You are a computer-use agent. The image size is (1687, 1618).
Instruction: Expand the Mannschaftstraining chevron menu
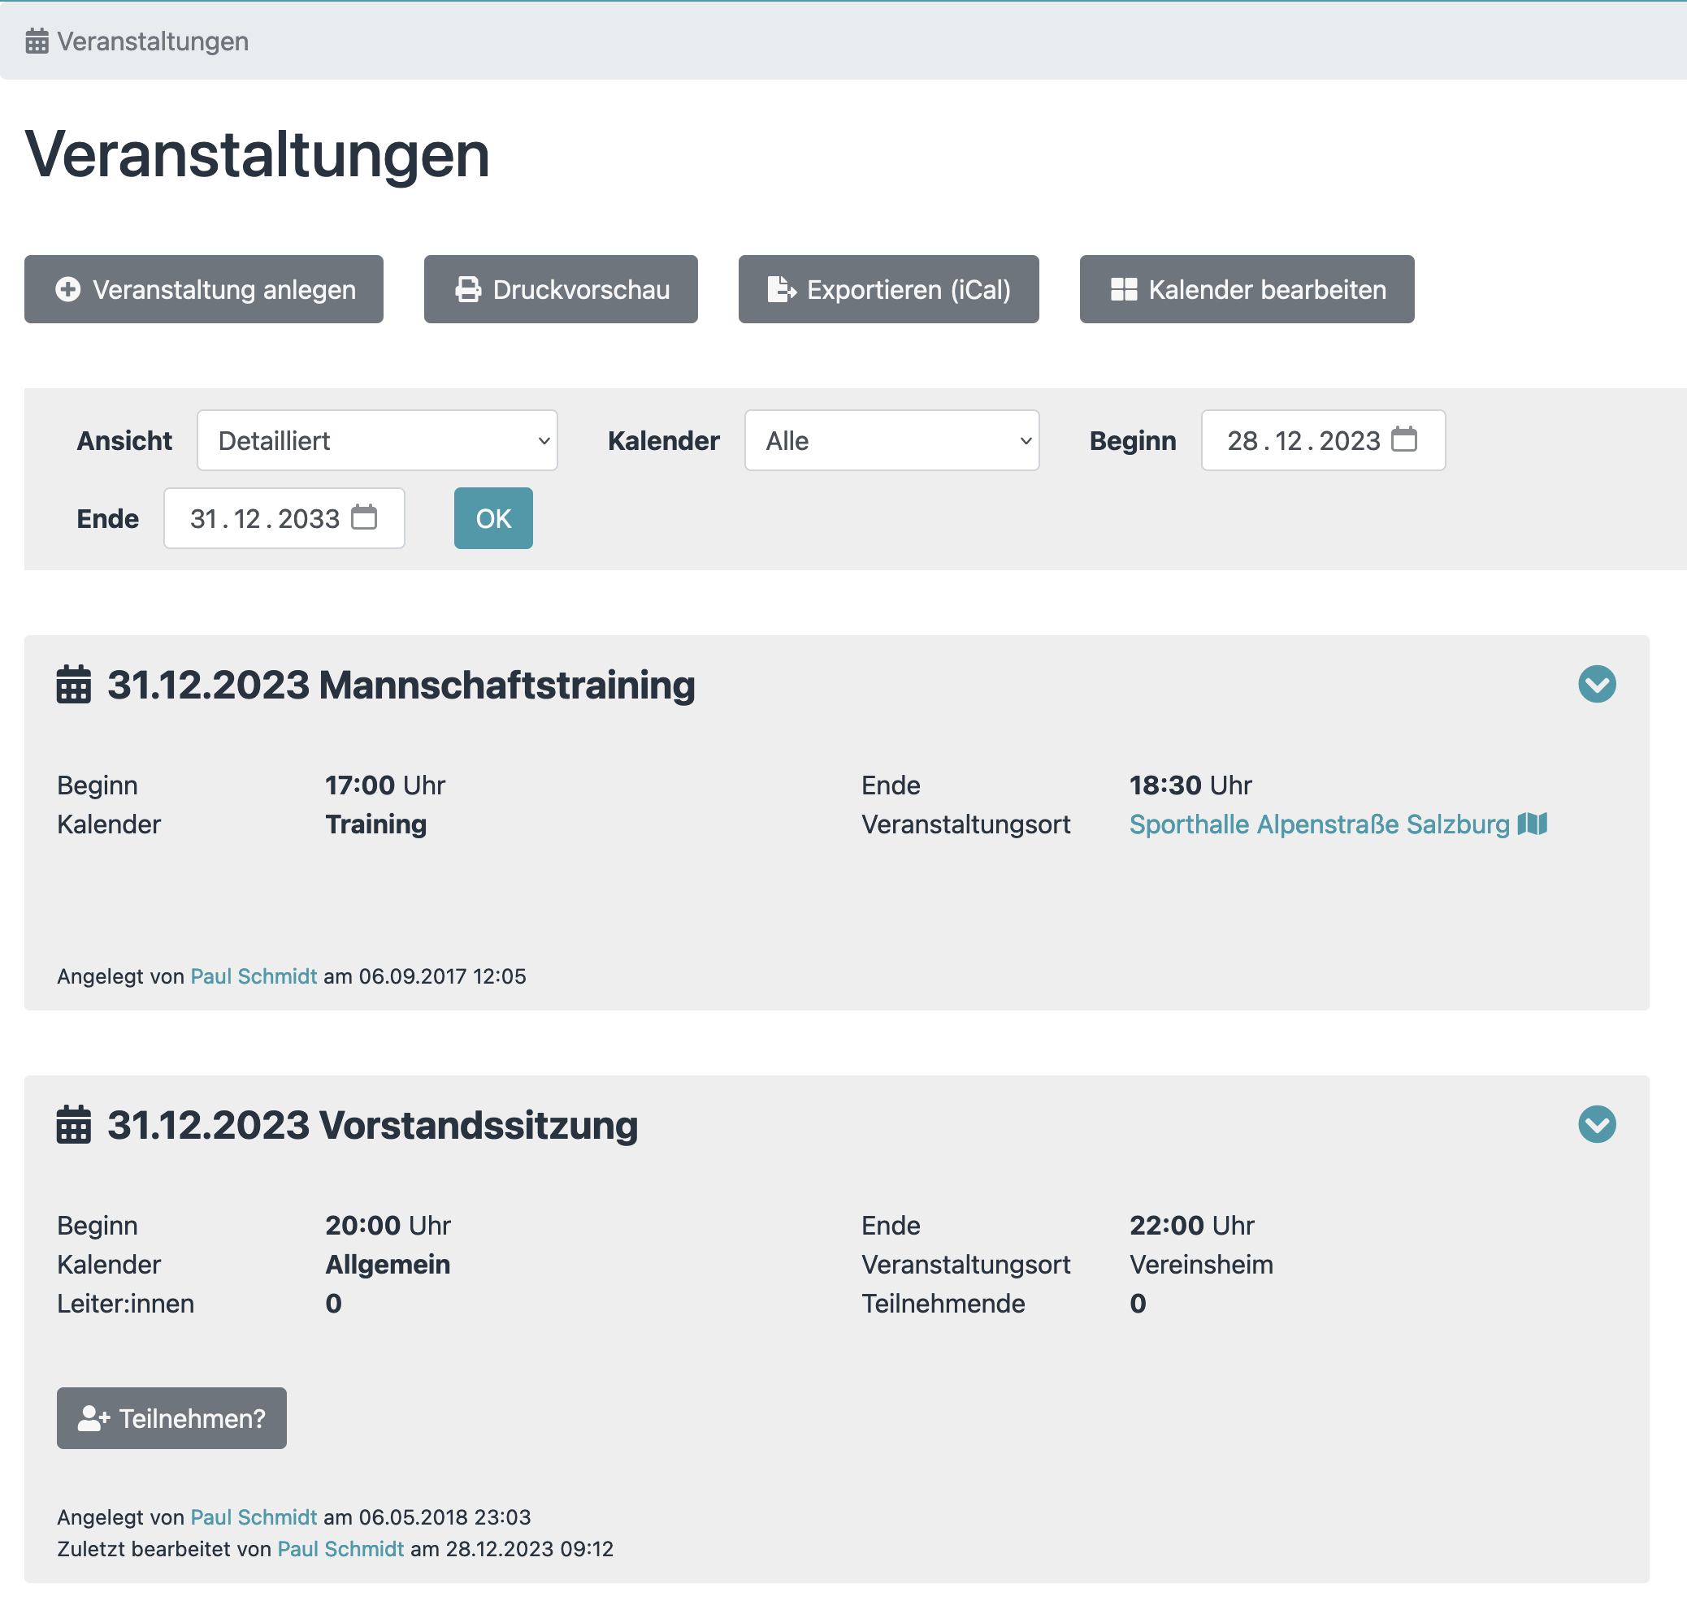[1597, 685]
